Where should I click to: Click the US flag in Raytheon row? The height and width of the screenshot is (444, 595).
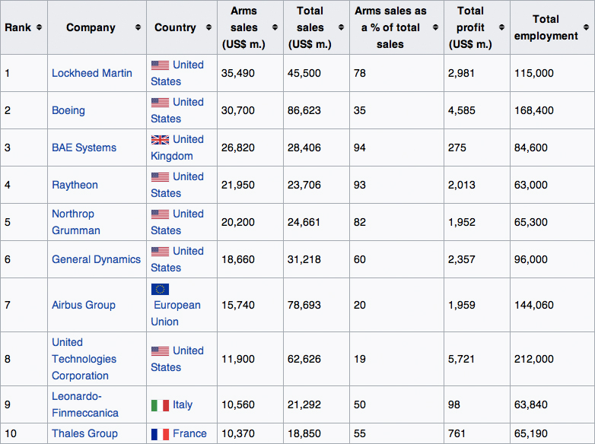(x=160, y=177)
